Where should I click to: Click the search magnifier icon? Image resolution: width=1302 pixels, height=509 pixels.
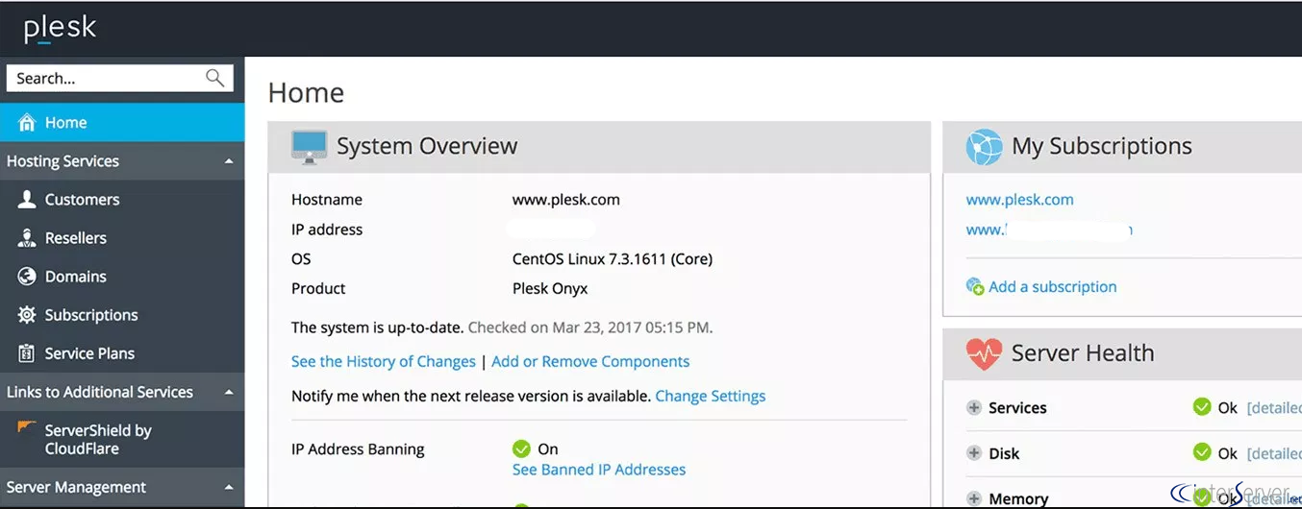(215, 78)
